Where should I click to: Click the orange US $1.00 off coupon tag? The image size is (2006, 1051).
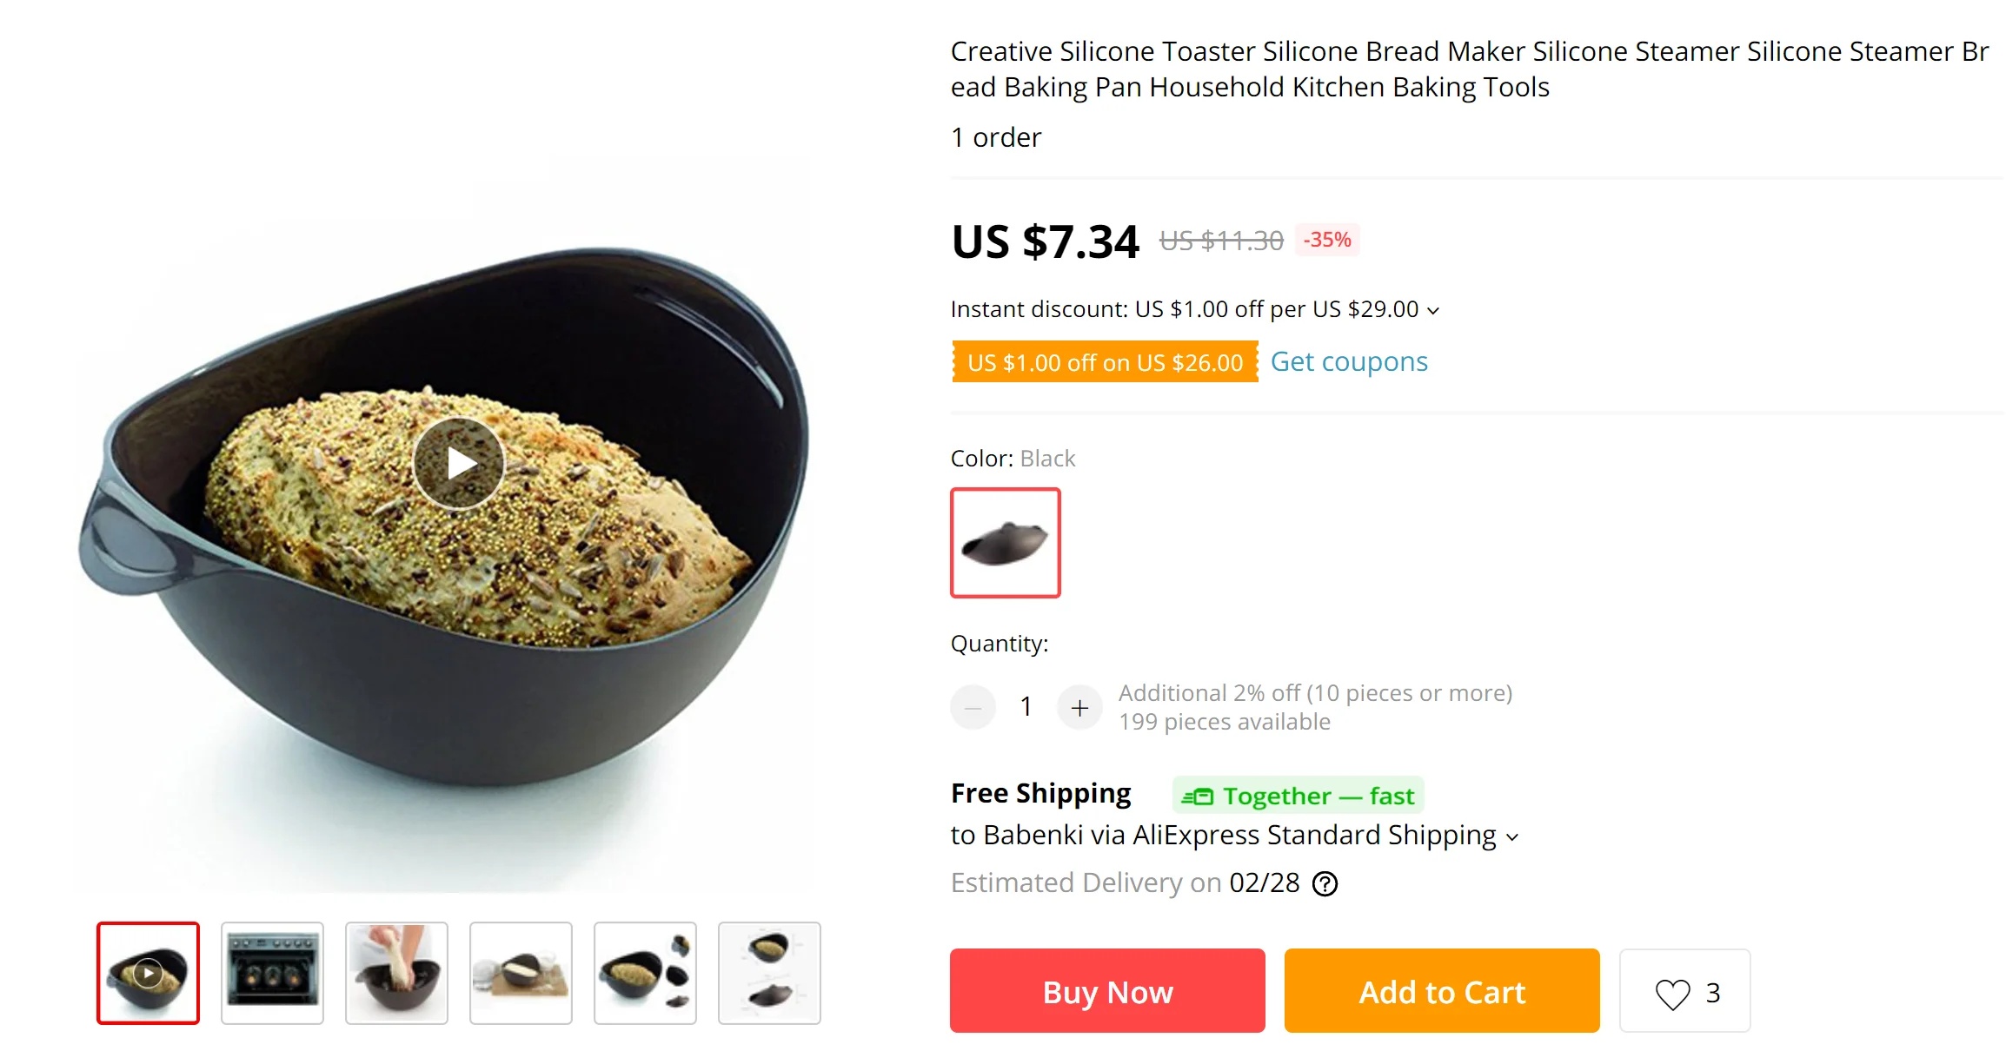[x=1105, y=362]
